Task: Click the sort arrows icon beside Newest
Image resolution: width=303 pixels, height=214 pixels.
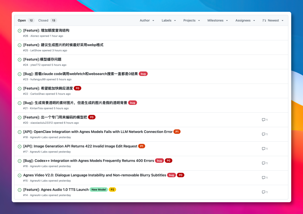Action: click(x=264, y=20)
